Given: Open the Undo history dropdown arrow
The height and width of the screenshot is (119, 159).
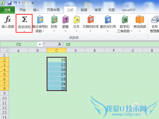Looking at the screenshot, I should (x=19, y=3).
